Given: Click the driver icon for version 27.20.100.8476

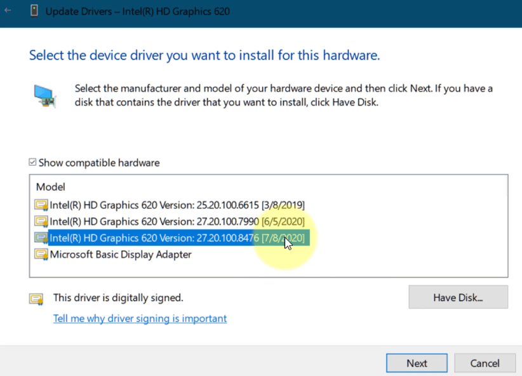Looking at the screenshot, I should [41, 238].
